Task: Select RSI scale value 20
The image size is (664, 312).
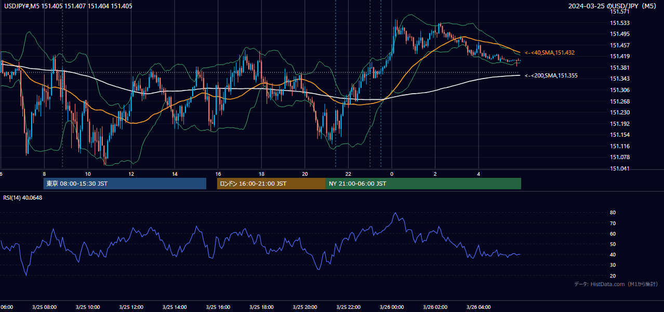Action: tap(613, 276)
